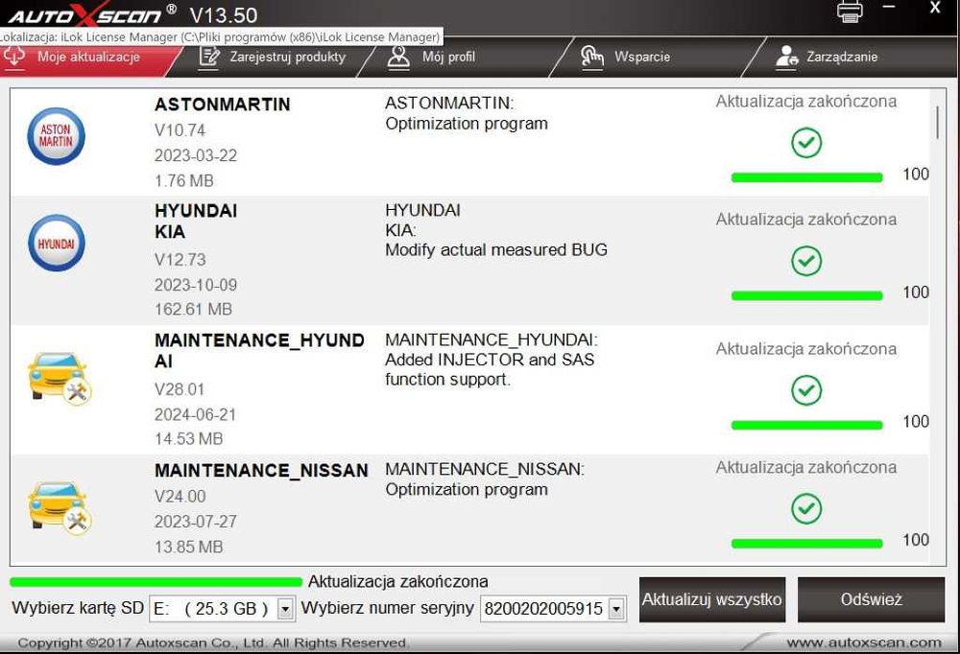Viewport: 960px width, 654px height.
Task: Click the 1.76 MB size text
Action: pyautogui.click(x=183, y=181)
